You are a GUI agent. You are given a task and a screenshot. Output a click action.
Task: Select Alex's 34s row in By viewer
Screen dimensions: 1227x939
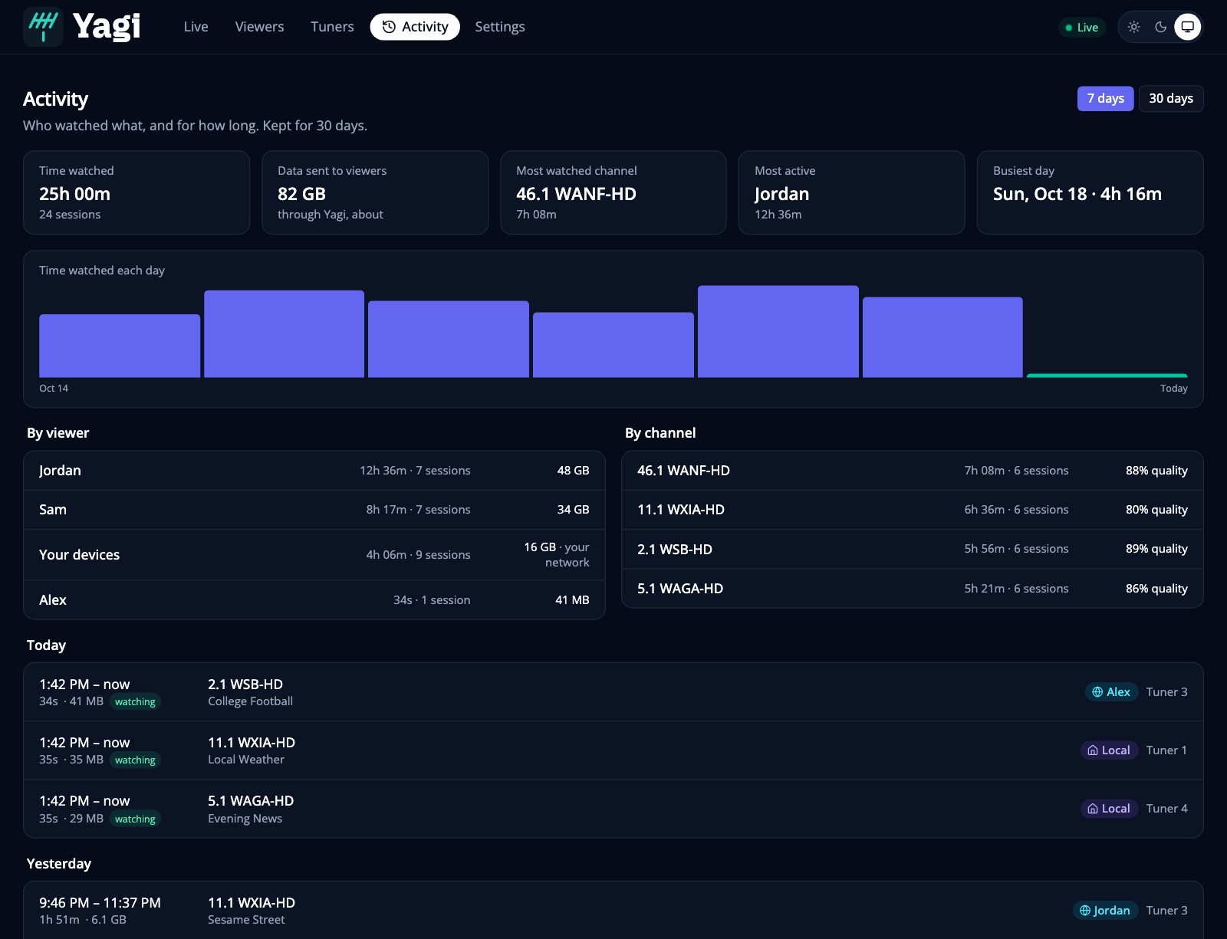[314, 600]
